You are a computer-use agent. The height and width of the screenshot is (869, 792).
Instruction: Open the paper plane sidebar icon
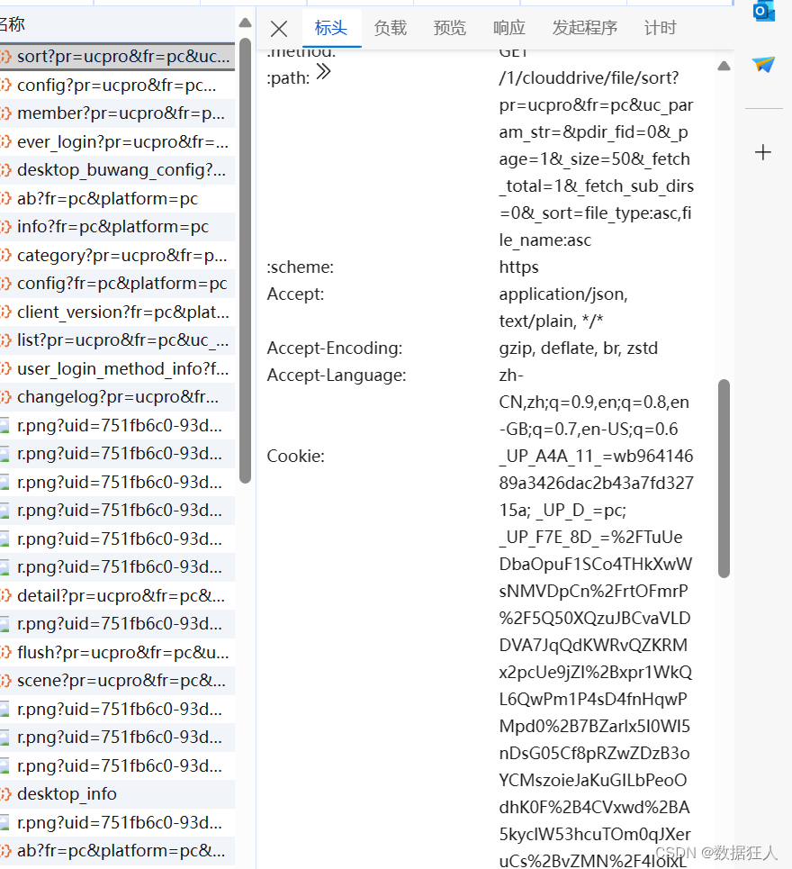[x=763, y=64]
